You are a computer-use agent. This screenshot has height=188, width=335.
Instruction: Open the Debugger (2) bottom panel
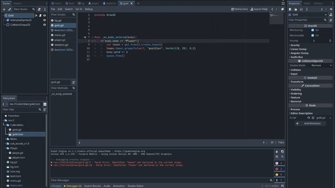point(73,186)
